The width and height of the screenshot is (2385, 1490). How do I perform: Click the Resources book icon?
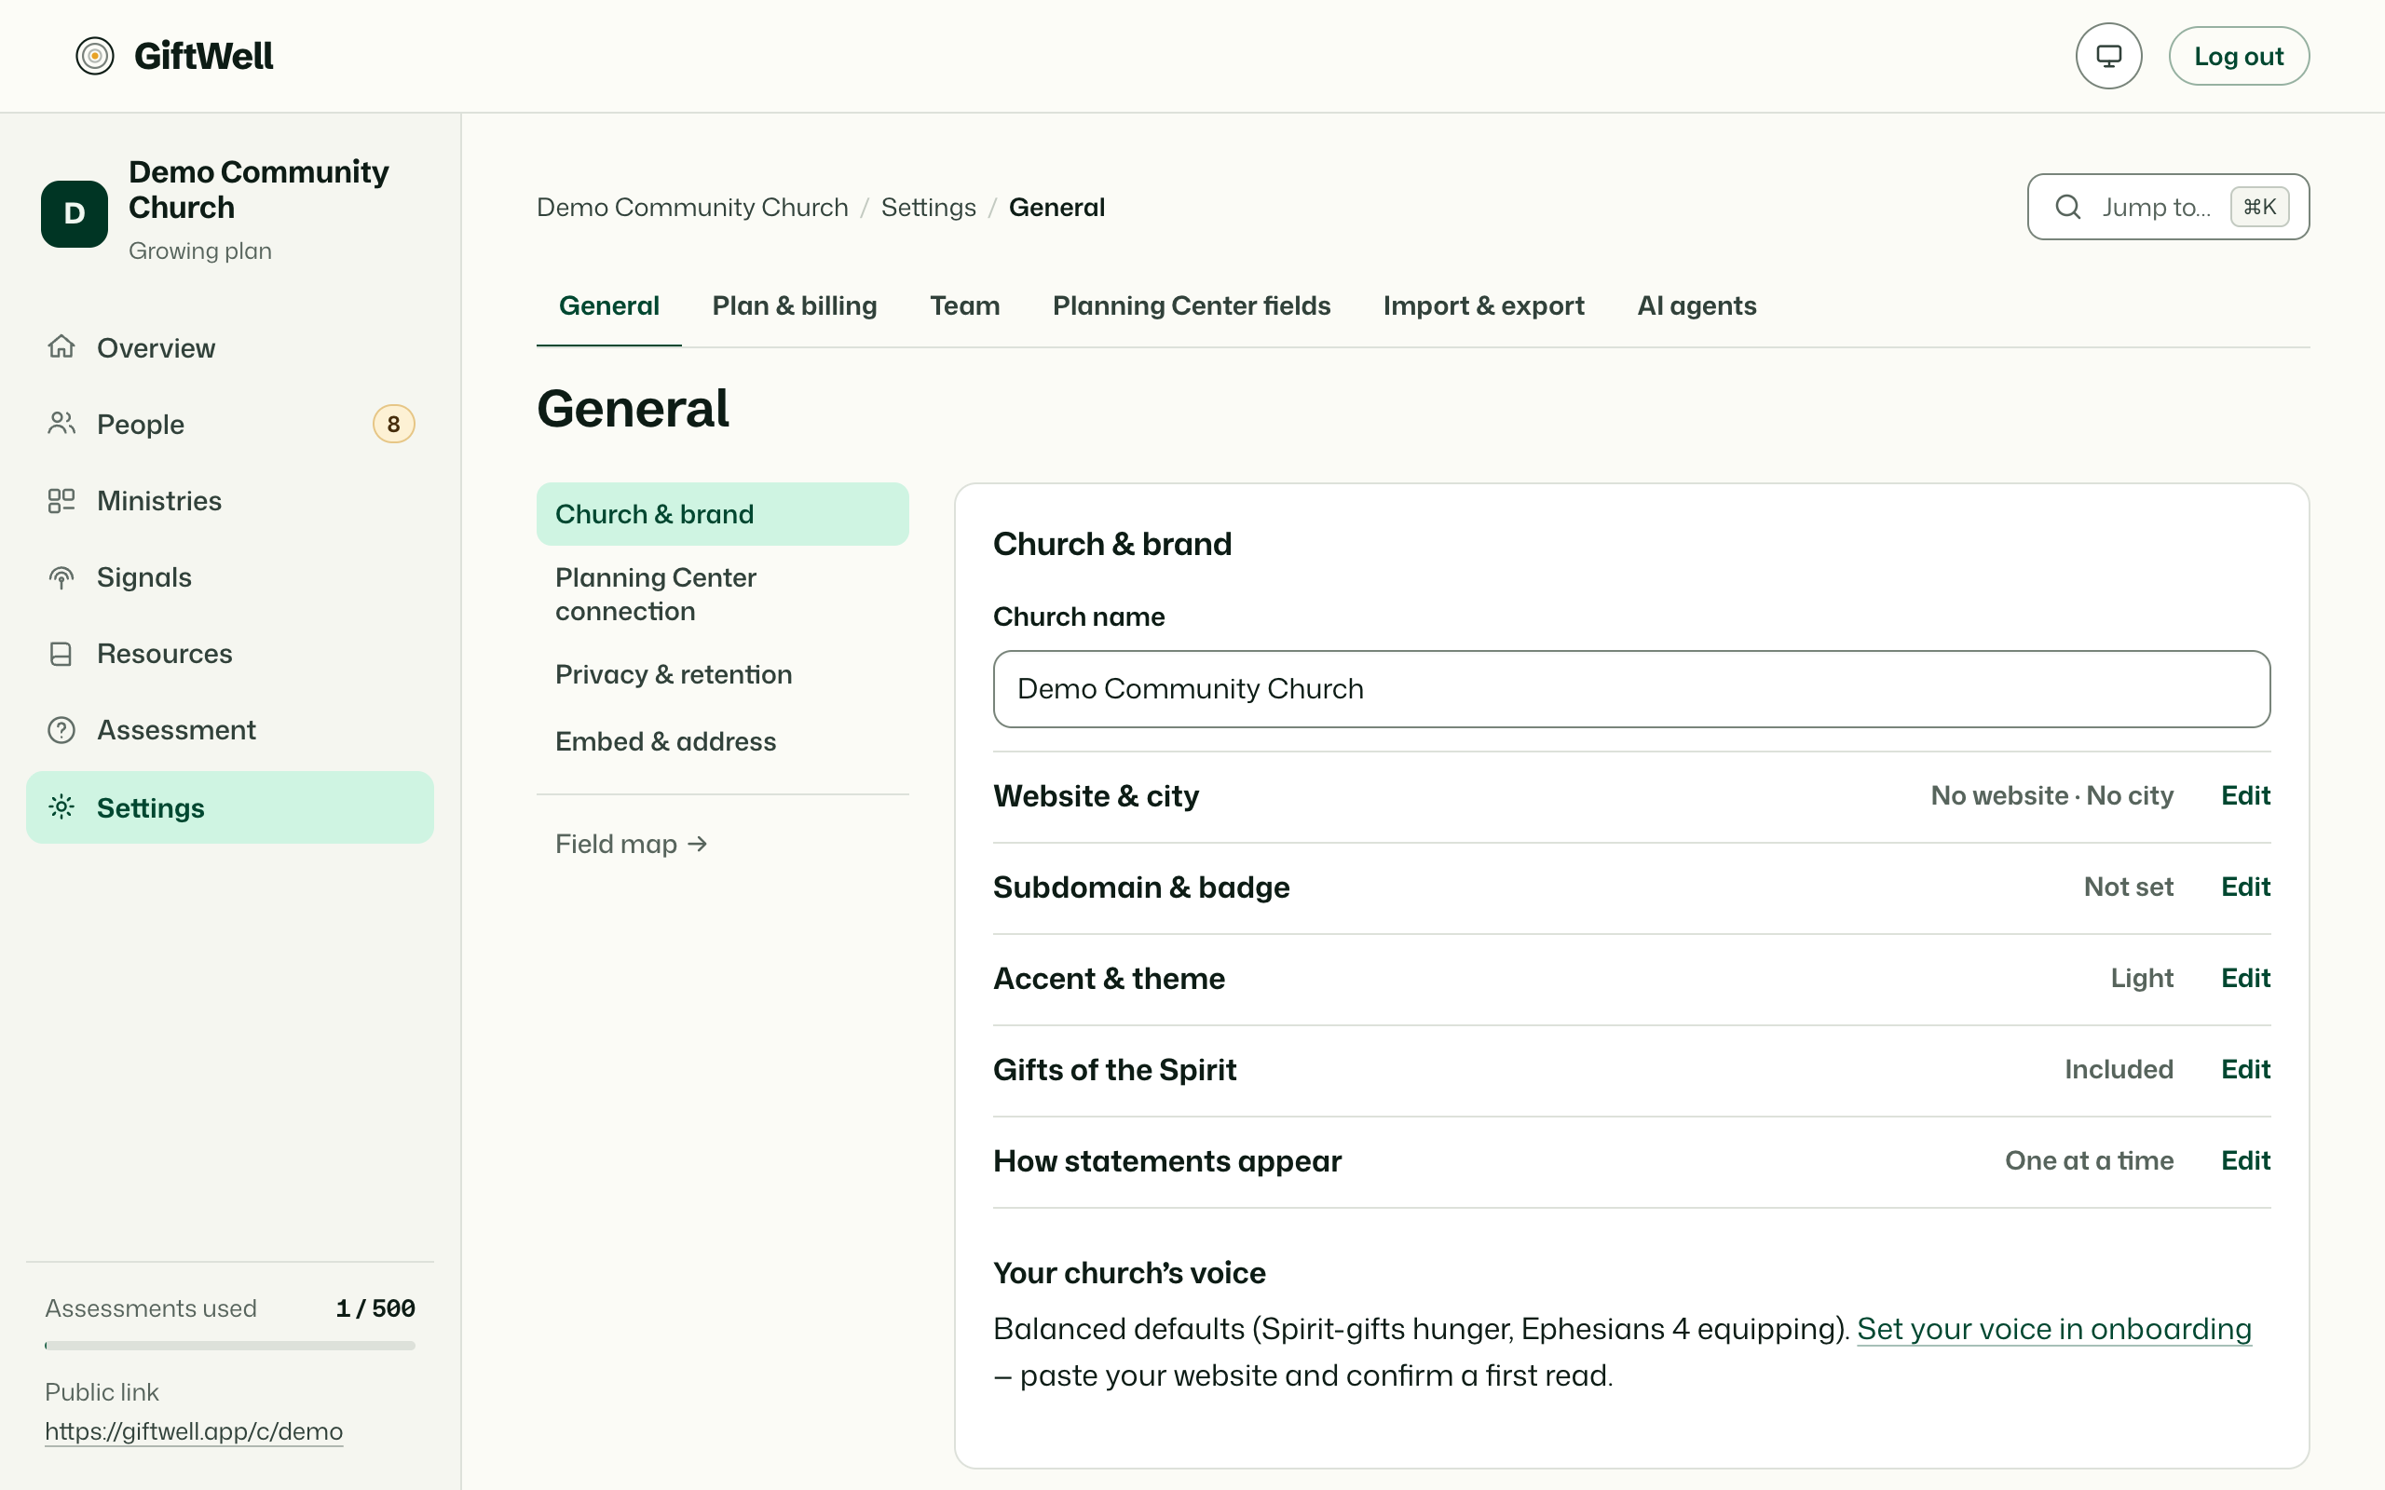pyautogui.click(x=61, y=655)
